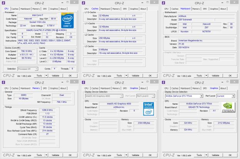Click the BIOS Date value 05/14/2014
Screen dimensions: 240x159
coord(206,47)
